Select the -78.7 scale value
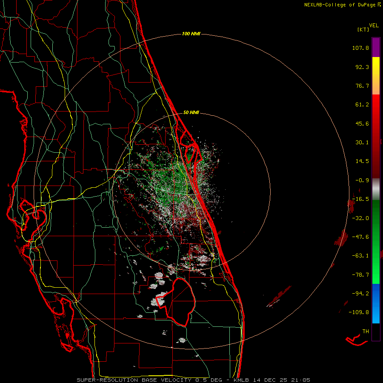Image resolution: width=383 pixels, height=383 pixels. click(x=360, y=275)
